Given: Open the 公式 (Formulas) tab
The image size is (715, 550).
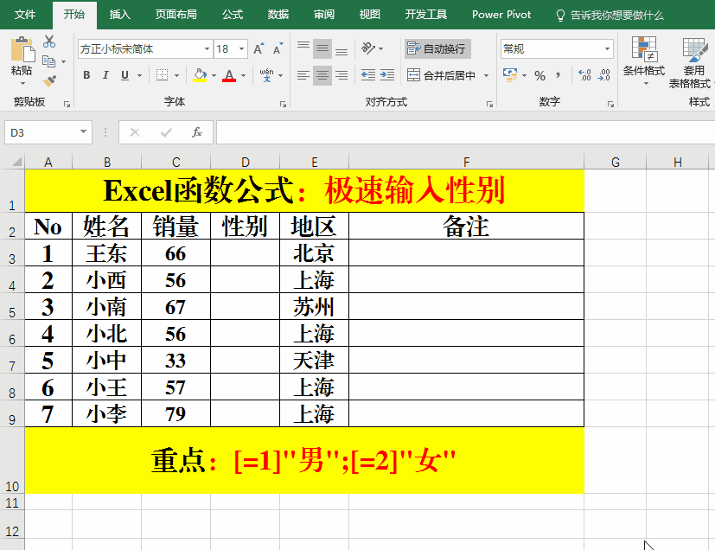Looking at the screenshot, I should click(232, 15).
